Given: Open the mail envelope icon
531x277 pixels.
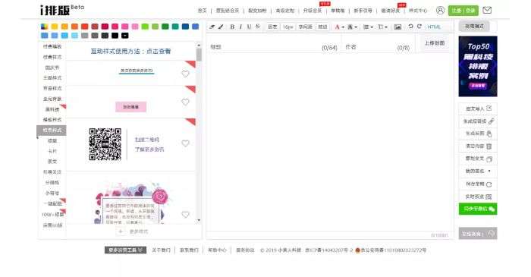Looking at the screenshot, I should pos(487,10).
